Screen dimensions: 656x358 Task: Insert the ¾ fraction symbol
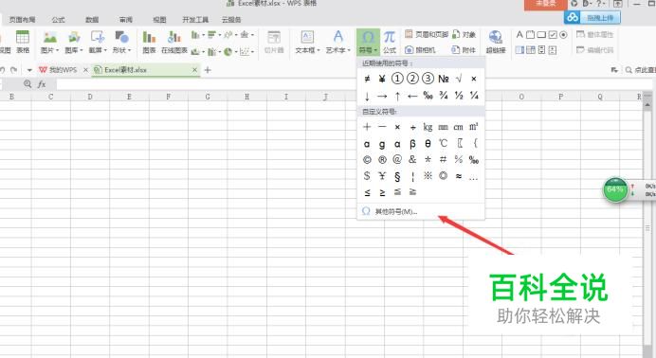(x=444, y=96)
